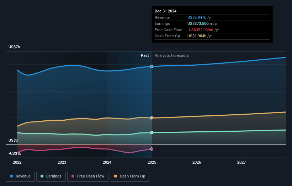Click the US$7b y-axis label
Viewport: 292px width, 186px height.
14,47
